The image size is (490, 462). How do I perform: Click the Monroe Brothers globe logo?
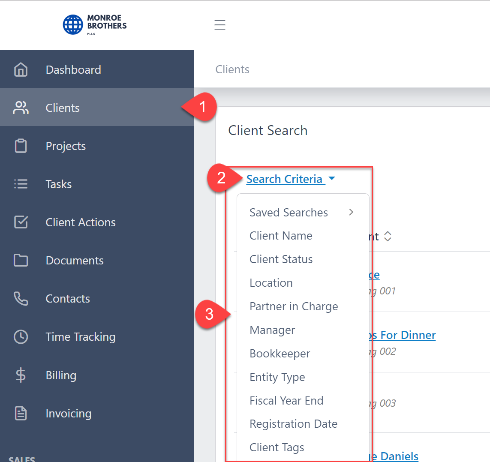pyautogui.click(x=73, y=24)
